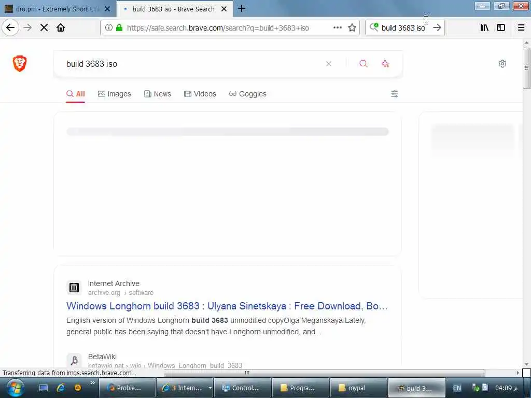
Task: Click the Internet Archive site name
Action: [114, 283]
